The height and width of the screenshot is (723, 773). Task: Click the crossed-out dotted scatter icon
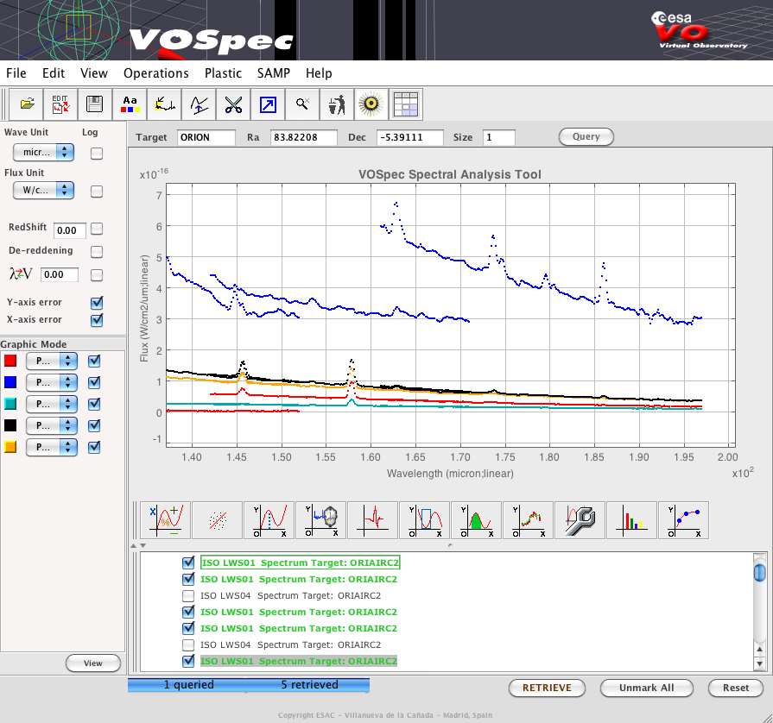(x=218, y=520)
